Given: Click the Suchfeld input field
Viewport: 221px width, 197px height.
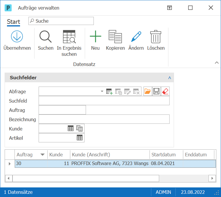Looking at the screenshot, I should (x=104, y=101).
